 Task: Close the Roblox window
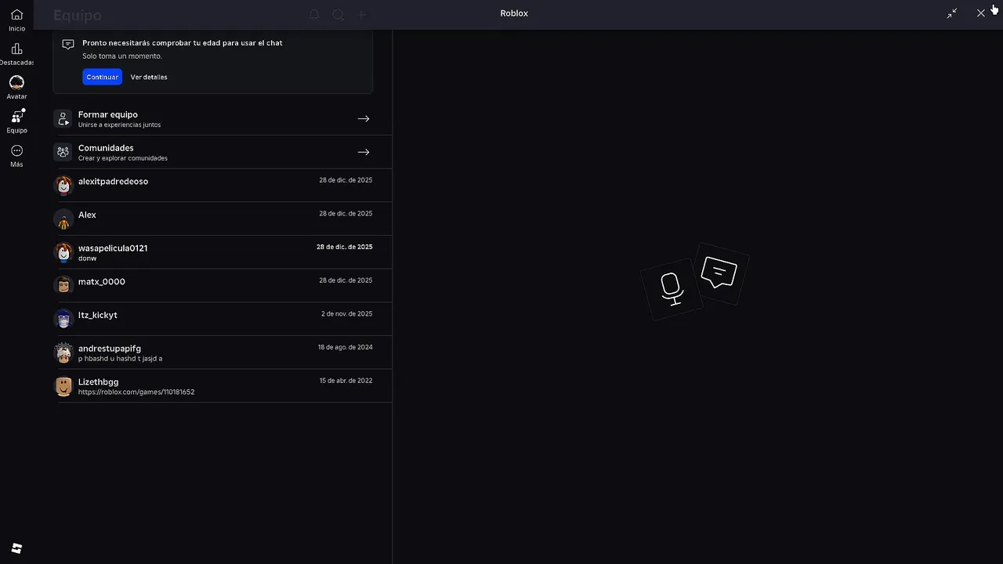tap(980, 13)
